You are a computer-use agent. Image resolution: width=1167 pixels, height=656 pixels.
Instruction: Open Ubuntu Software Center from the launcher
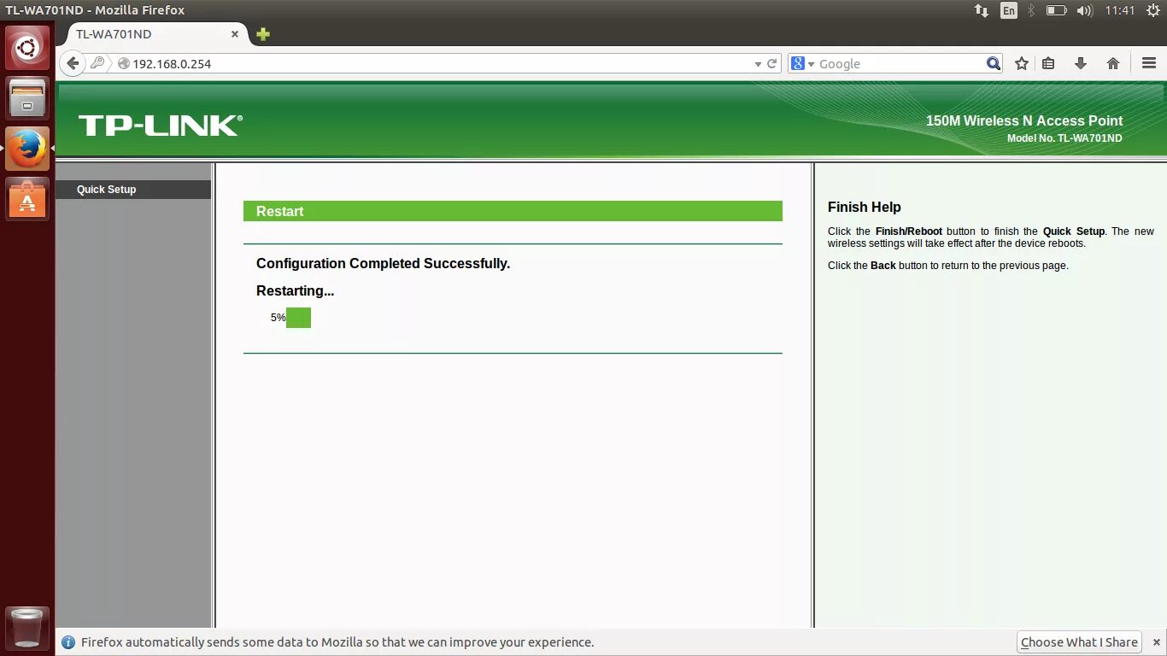27,199
